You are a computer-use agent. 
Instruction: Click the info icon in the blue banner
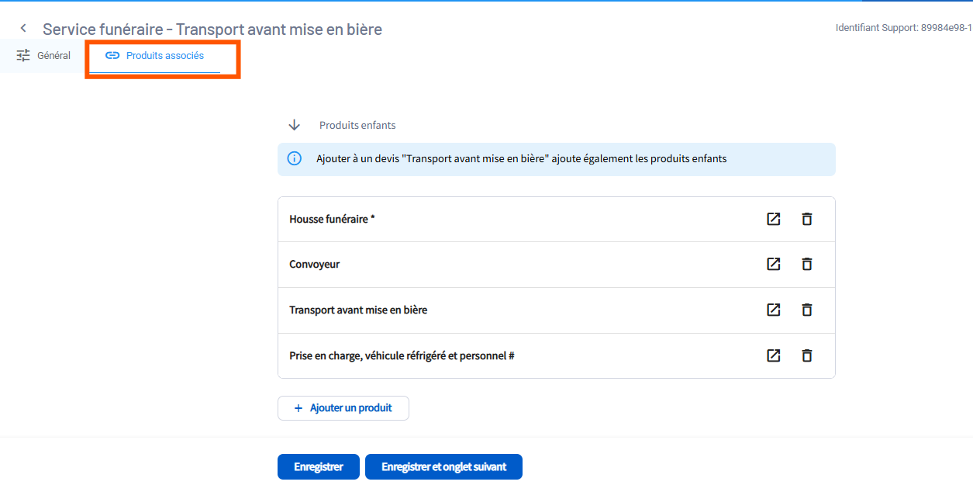pos(295,158)
